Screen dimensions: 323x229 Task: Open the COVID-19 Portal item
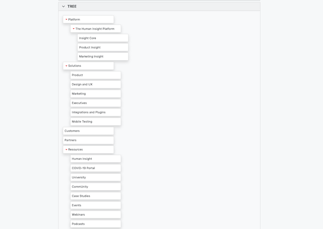tap(95, 168)
